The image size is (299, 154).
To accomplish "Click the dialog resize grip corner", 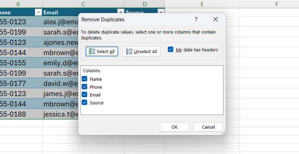I will tap(224, 133).
